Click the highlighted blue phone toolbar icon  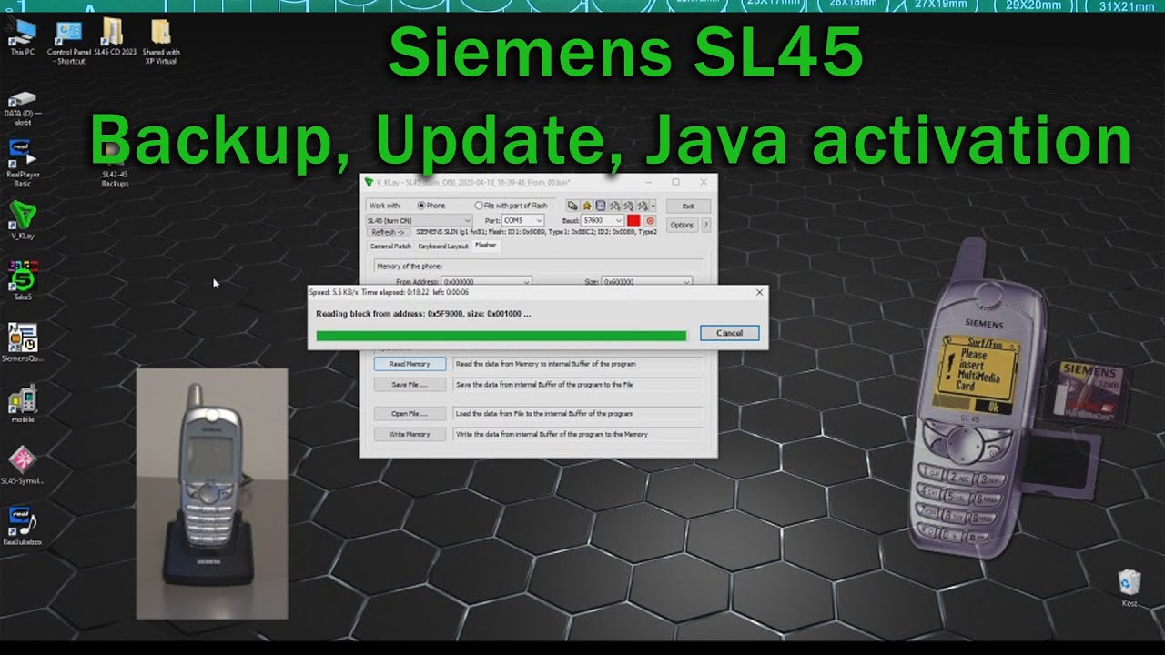click(601, 206)
